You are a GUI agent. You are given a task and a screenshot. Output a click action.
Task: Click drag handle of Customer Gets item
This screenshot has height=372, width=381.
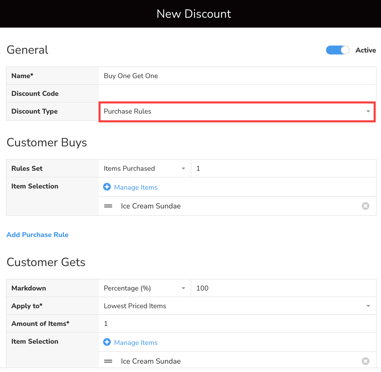tap(108, 361)
